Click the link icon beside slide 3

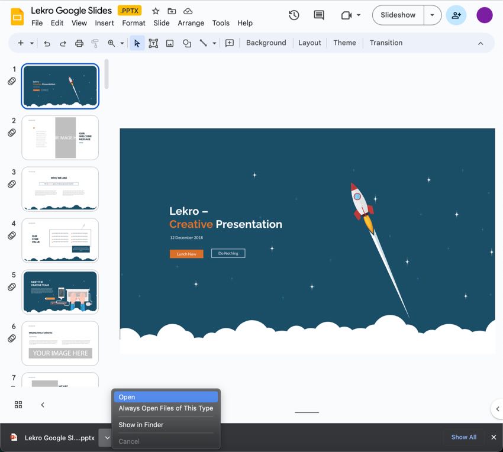(x=12, y=184)
